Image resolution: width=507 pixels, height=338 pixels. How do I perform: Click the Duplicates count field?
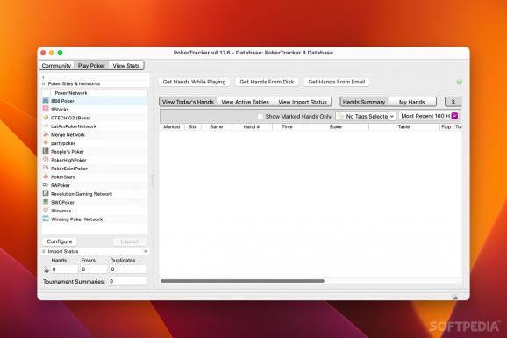[128, 270]
